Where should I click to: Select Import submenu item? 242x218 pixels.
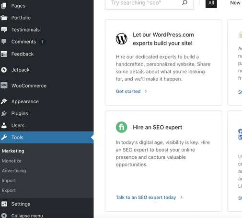click(x=9, y=181)
